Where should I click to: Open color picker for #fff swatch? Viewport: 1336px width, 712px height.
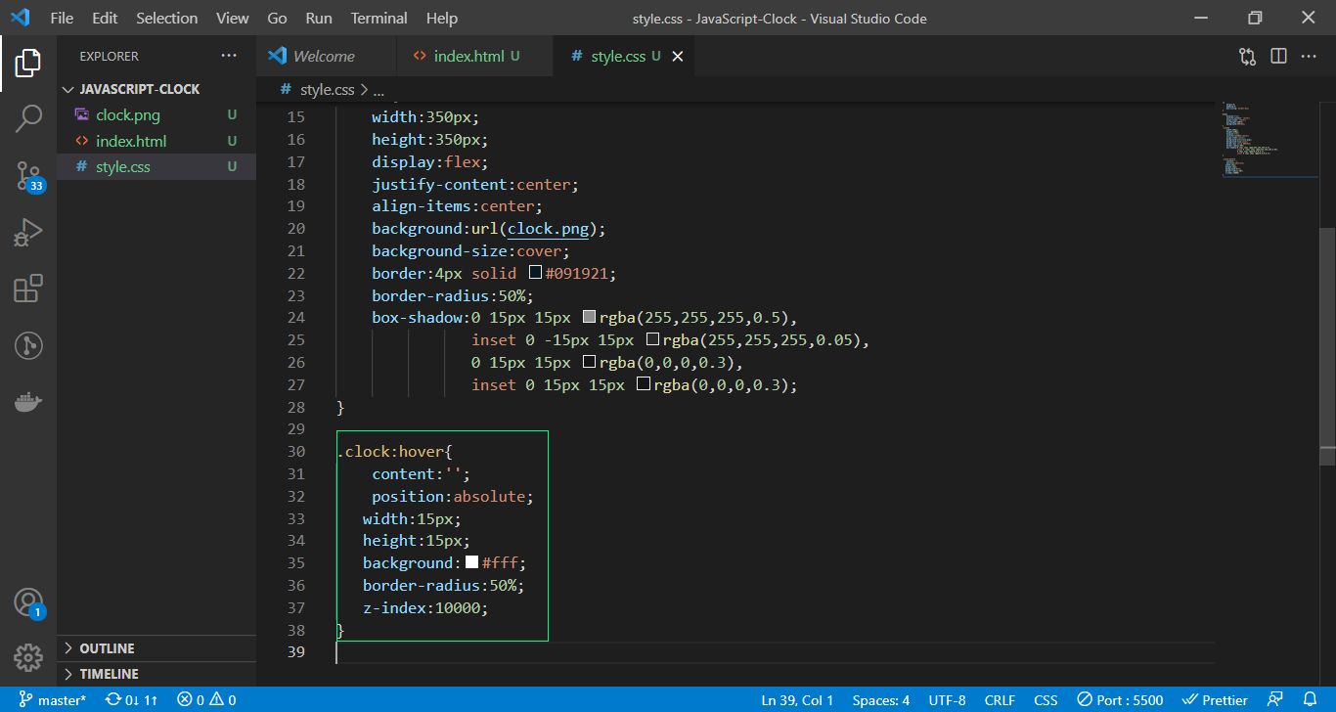tap(471, 562)
